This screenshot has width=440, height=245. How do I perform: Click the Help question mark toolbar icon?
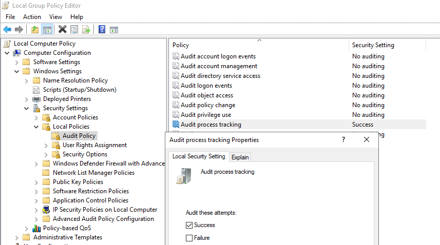point(102,29)
